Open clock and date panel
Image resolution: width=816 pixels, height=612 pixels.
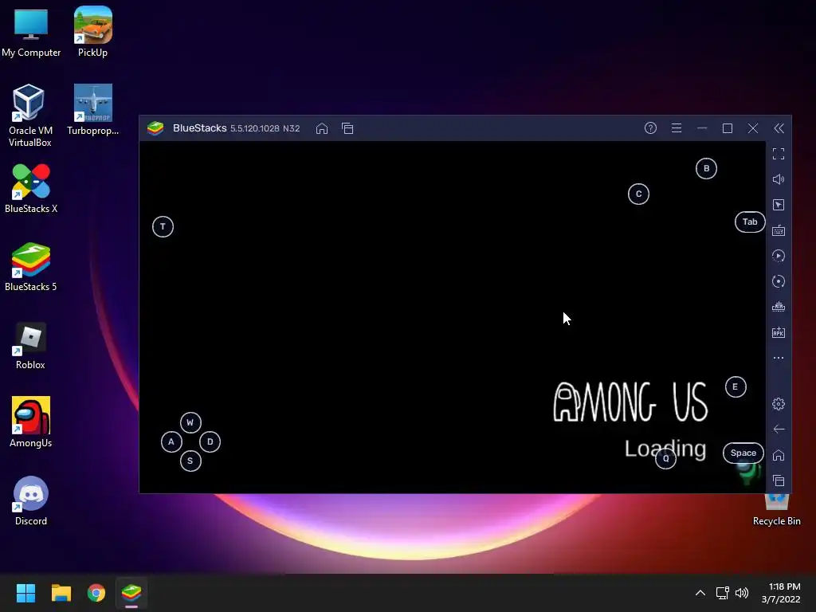click(x=781, y=593)
